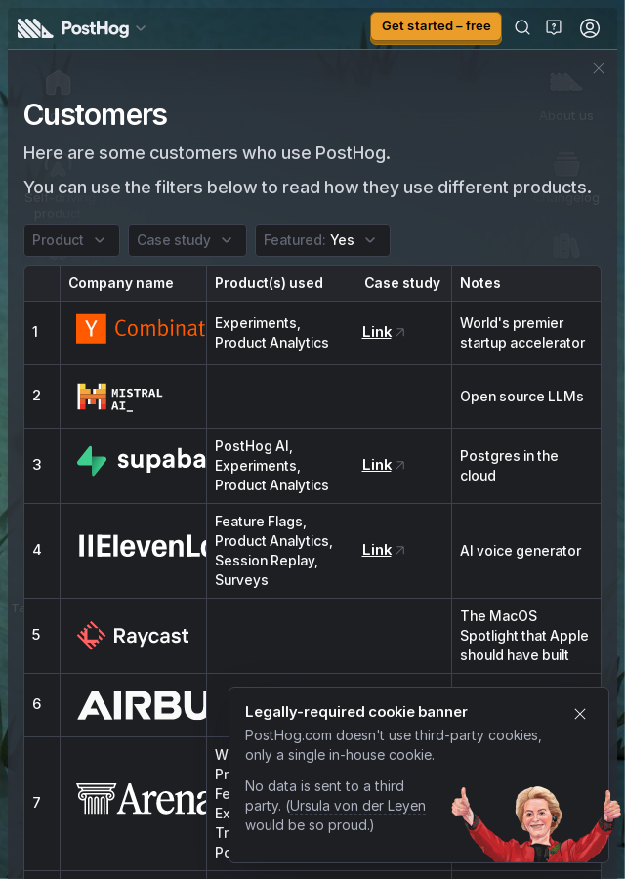Click the Case study column header
This screenshot has width=625, height=879.
[402, 283]
